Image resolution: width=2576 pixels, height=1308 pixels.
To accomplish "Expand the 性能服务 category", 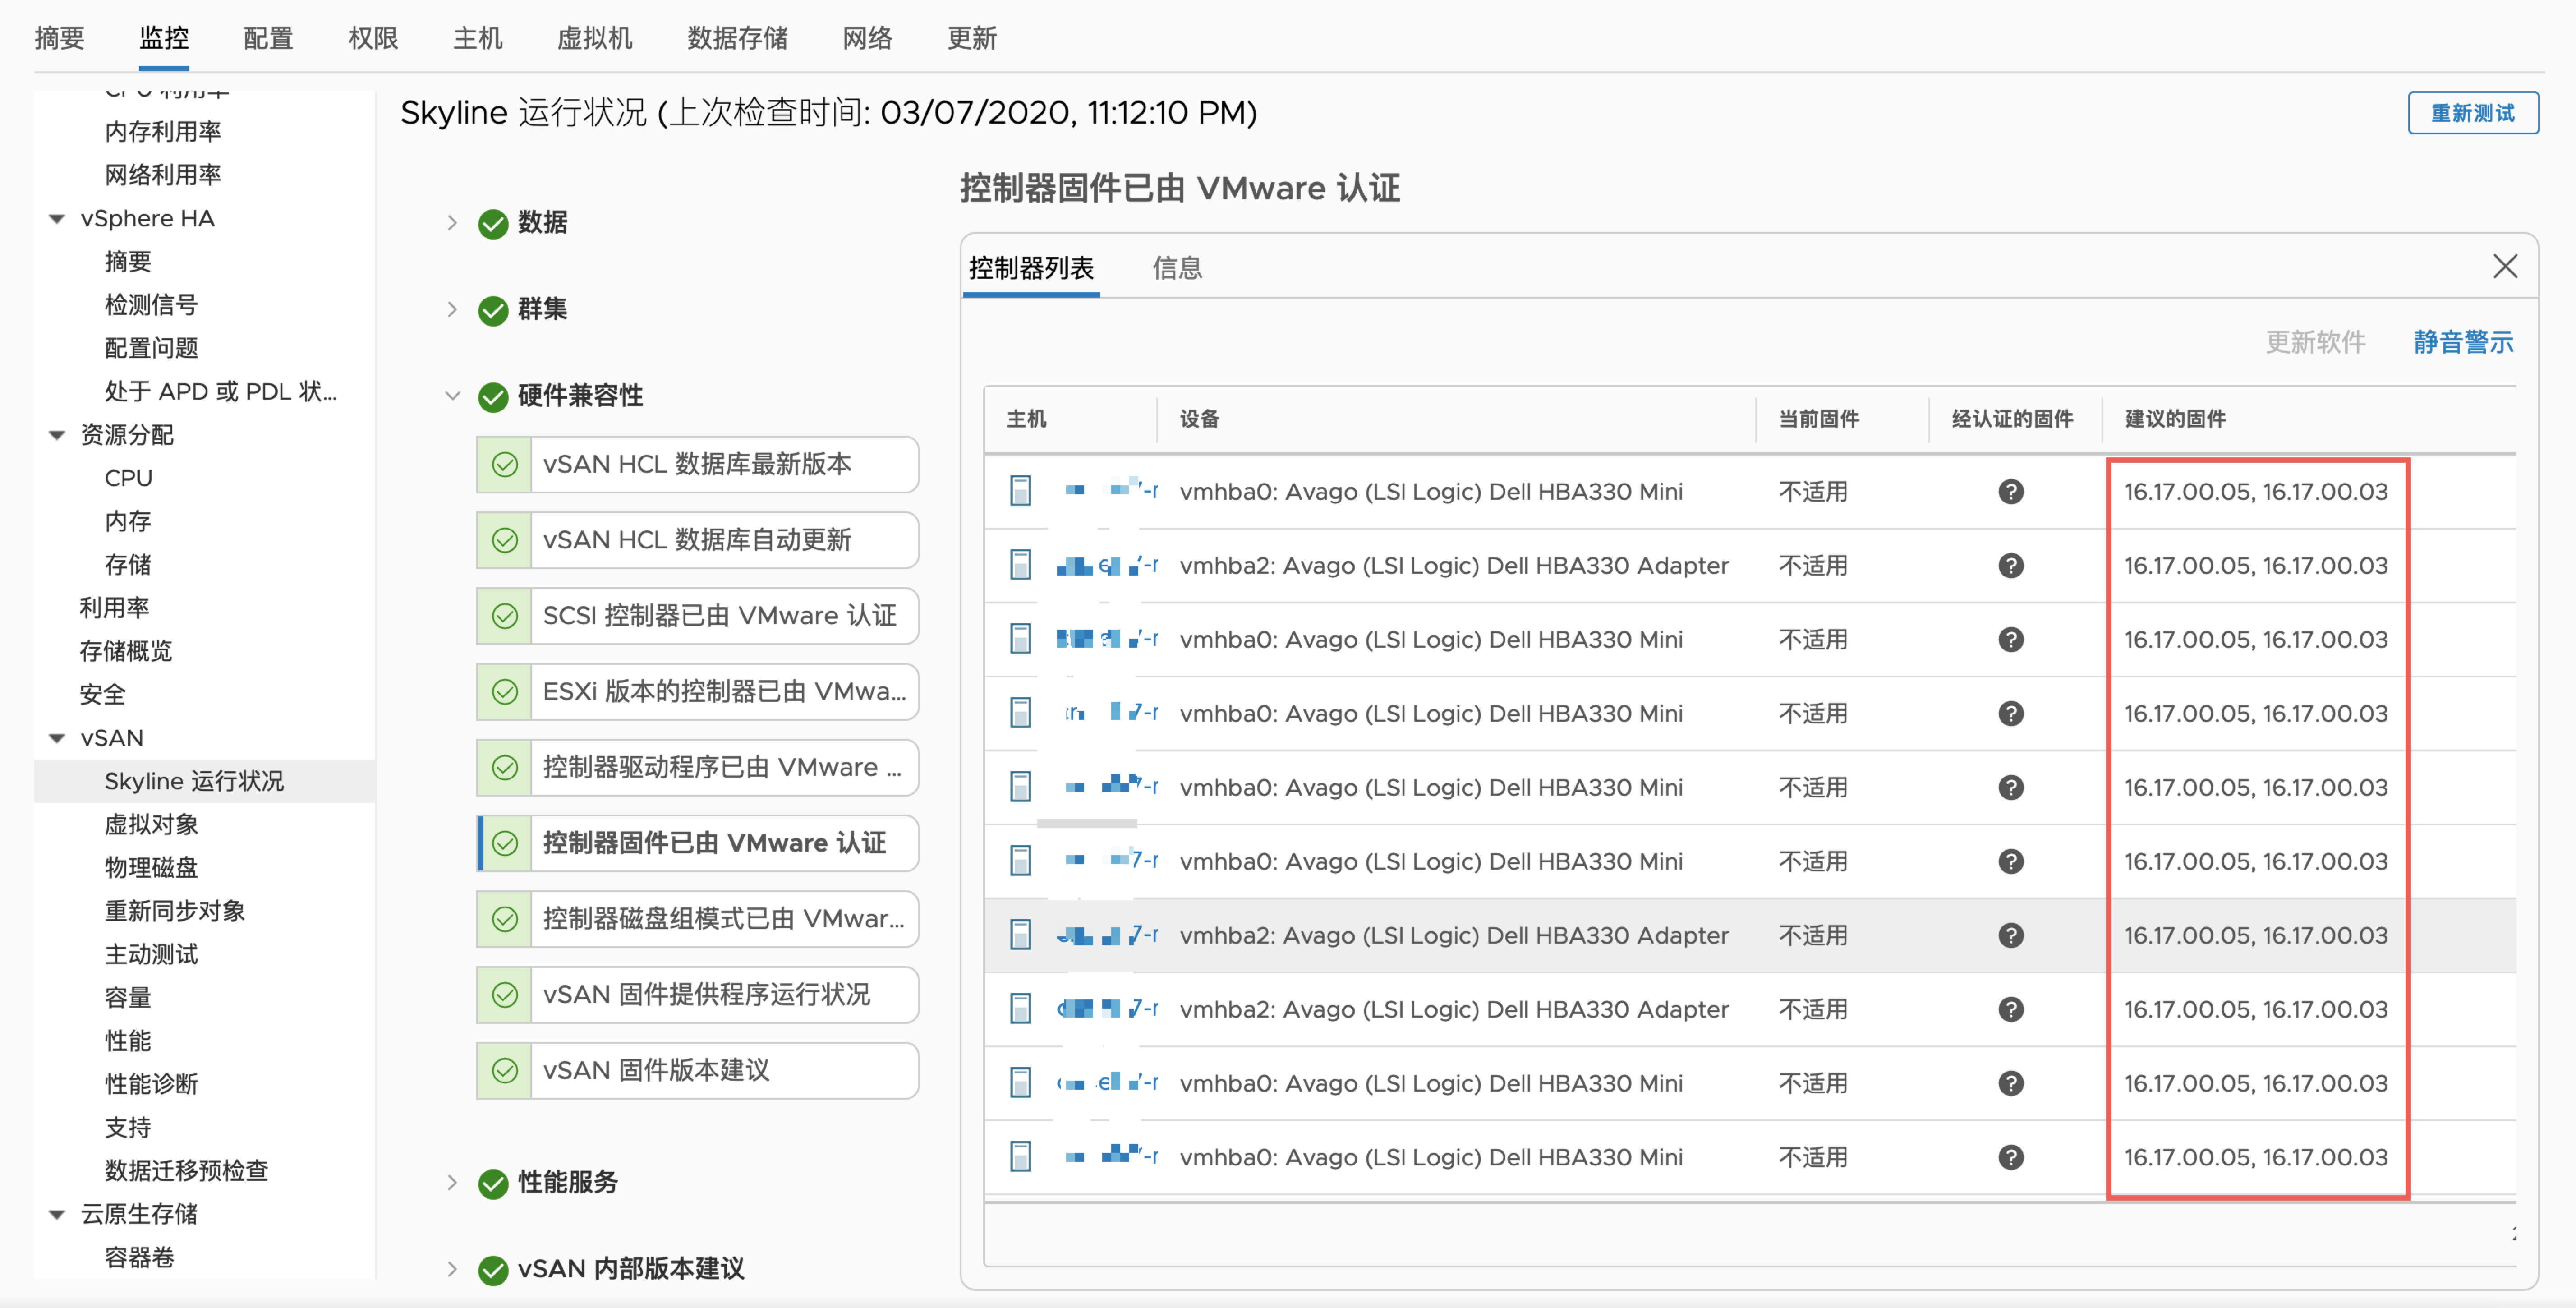I will pos(452,1183).
